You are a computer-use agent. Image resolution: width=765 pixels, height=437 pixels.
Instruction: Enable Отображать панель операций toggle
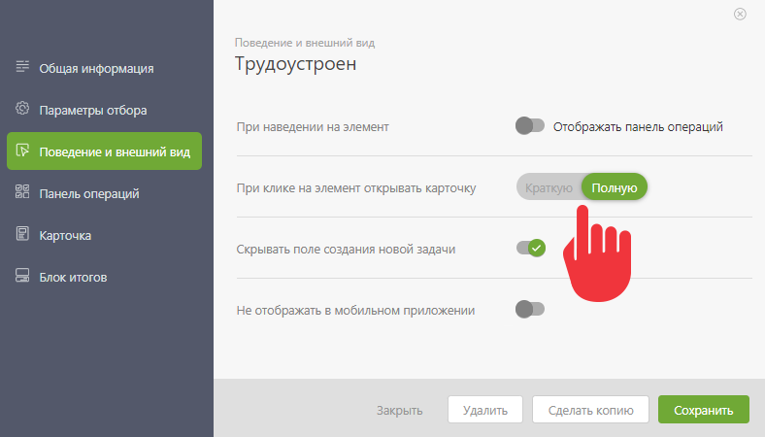click(x=530, y=126)
